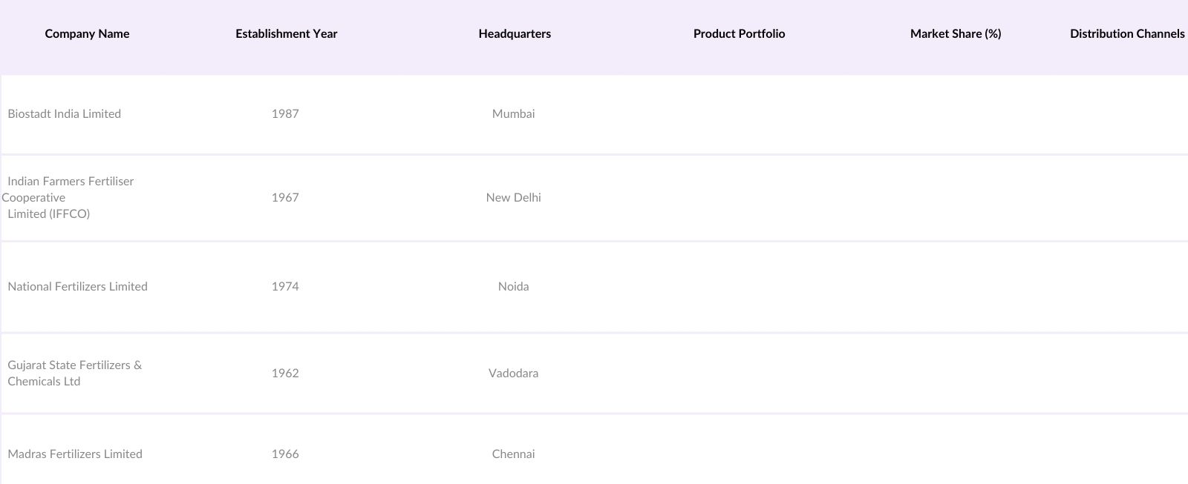The height and width of the screenshot is (484, 1188).
Task: Click the Vadodara headquarters cell
Action: (x=513, y=374)
